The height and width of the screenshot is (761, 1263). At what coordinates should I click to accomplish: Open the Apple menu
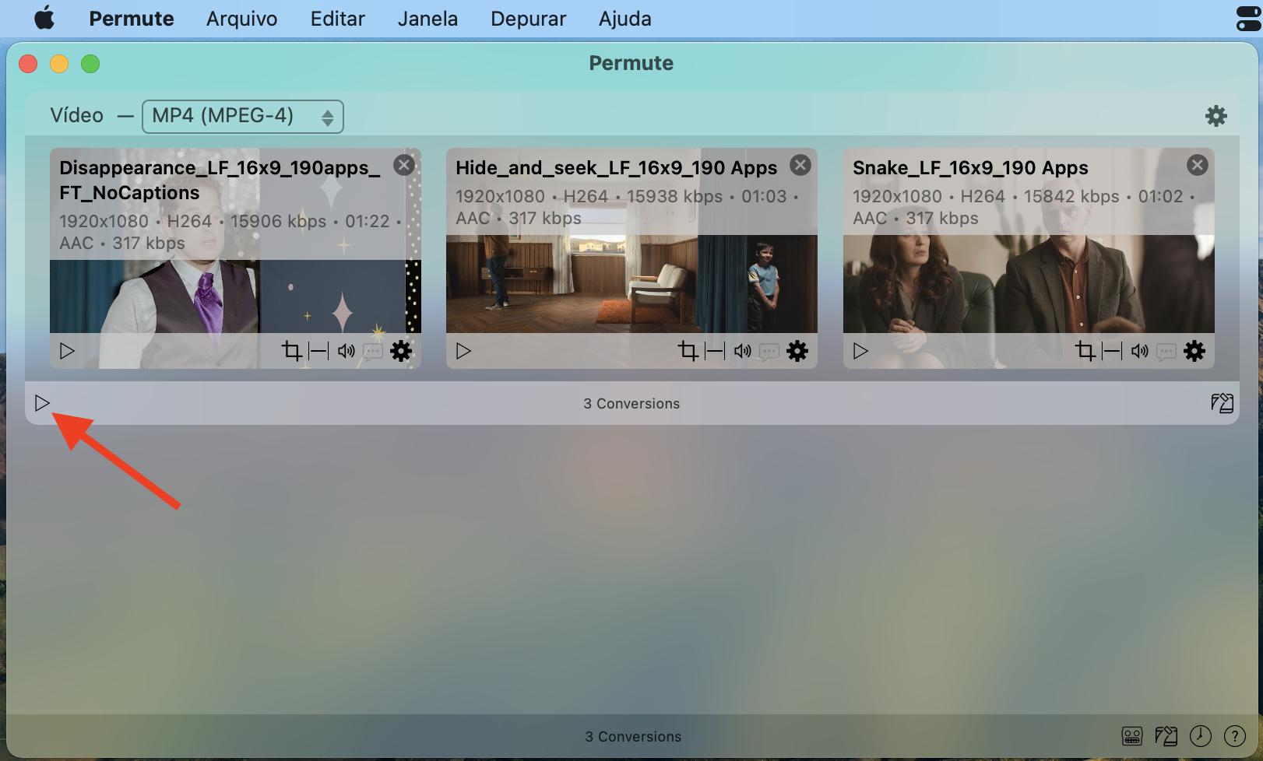tap(44, 18)
